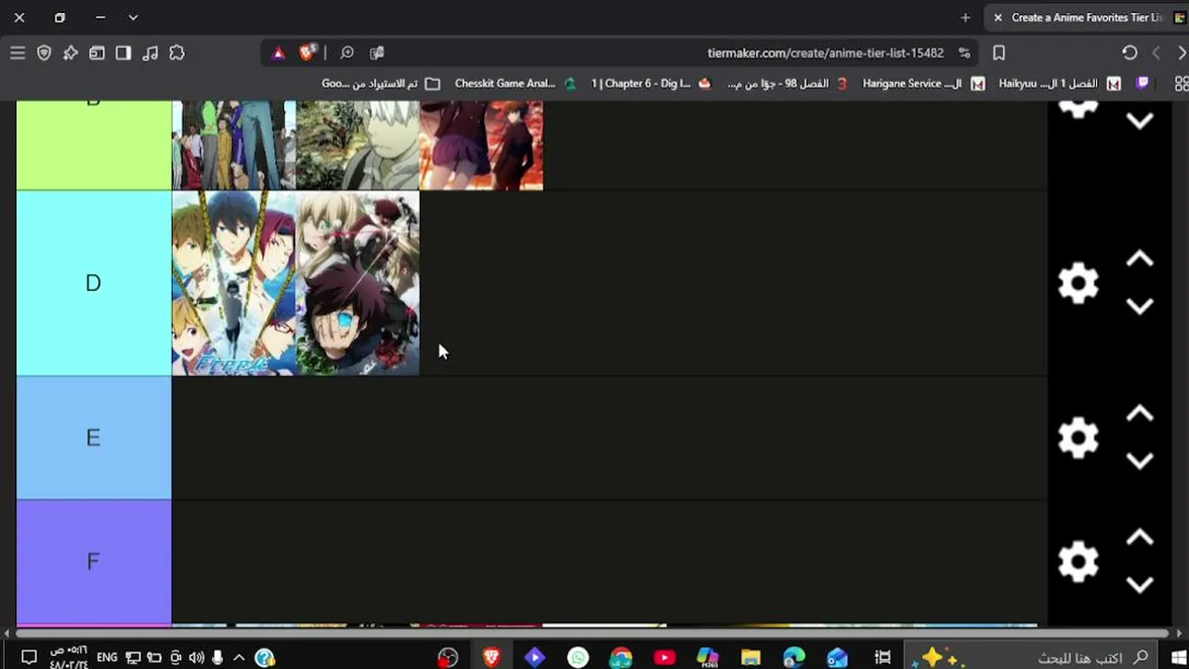The width and height of the screenshot is (1189, 669).
Task: Open the Haikyuu bookmark
Action: tap(1059, 84)
